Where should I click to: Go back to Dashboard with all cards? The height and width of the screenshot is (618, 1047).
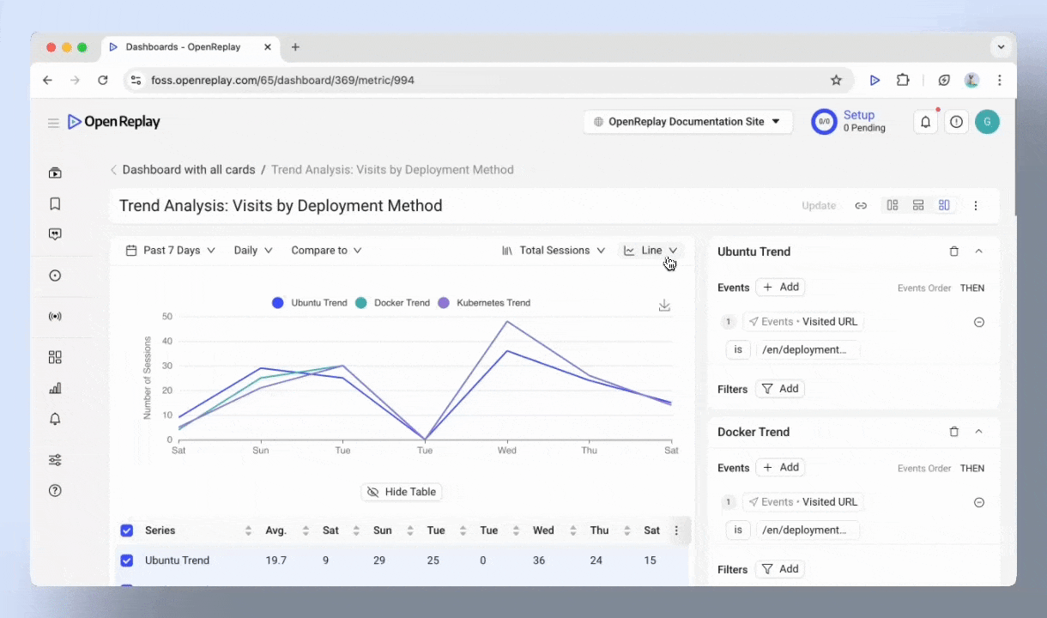tap(188, 170)
